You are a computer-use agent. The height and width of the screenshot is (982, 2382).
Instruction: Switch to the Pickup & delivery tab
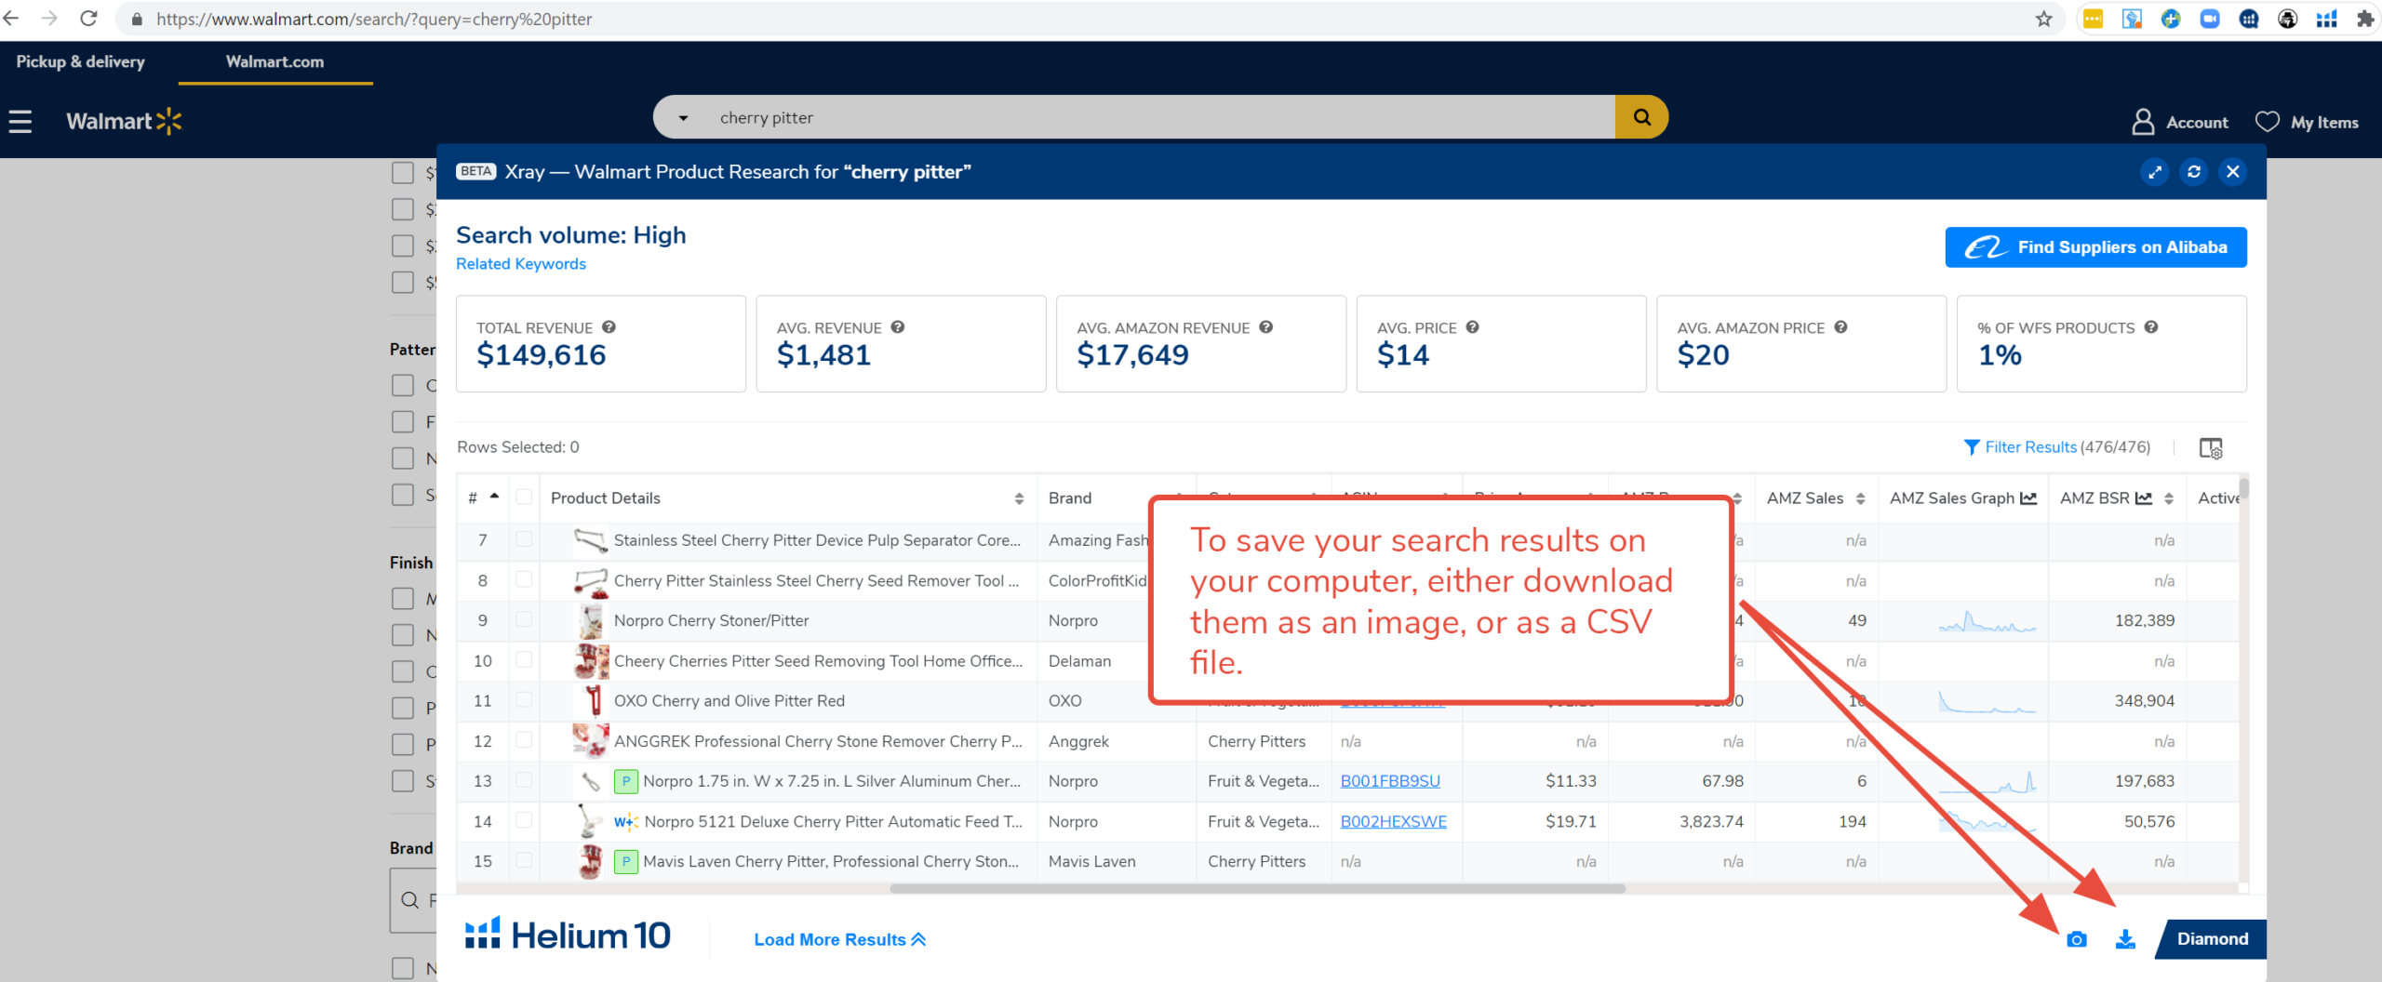point(81,62)
